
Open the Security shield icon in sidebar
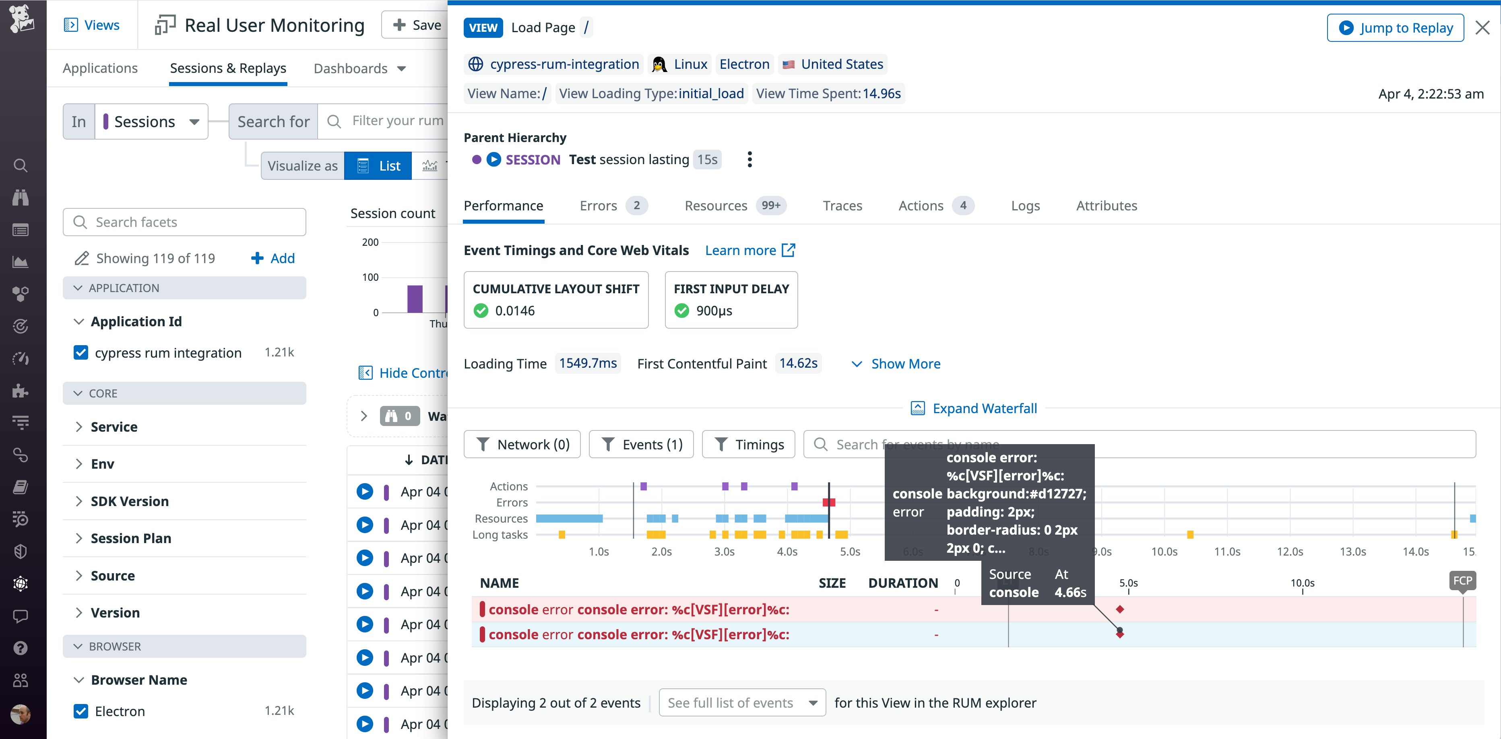[x=21, y=551]
